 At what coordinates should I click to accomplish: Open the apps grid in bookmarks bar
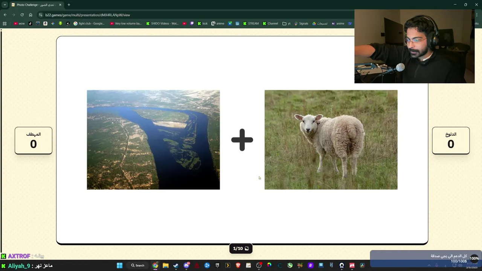point(5,23)
